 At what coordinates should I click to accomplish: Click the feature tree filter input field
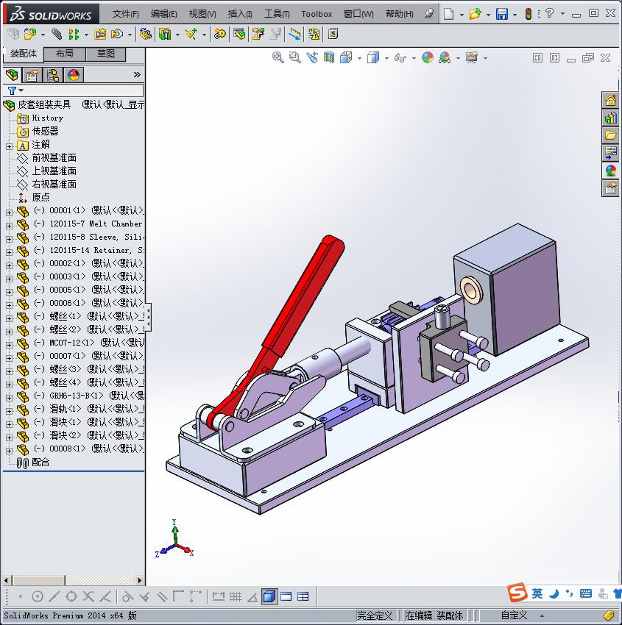click(74, 90)
